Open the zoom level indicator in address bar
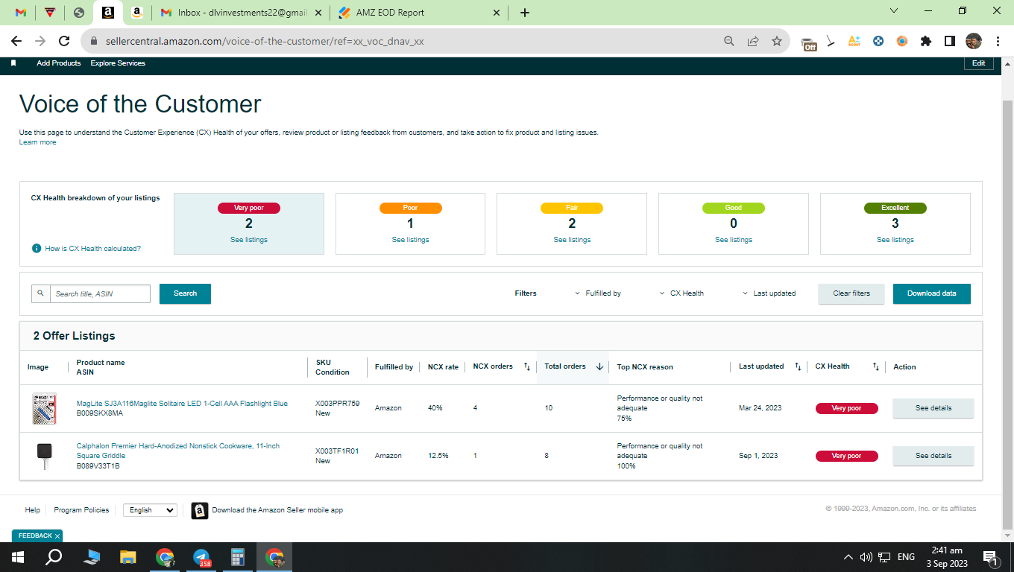Viewport: 1014px width, 572px height. tap(729, 42)
